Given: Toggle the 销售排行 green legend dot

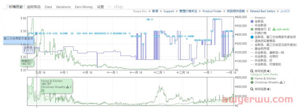Looking at the screenshot, I should coord(252,29).
